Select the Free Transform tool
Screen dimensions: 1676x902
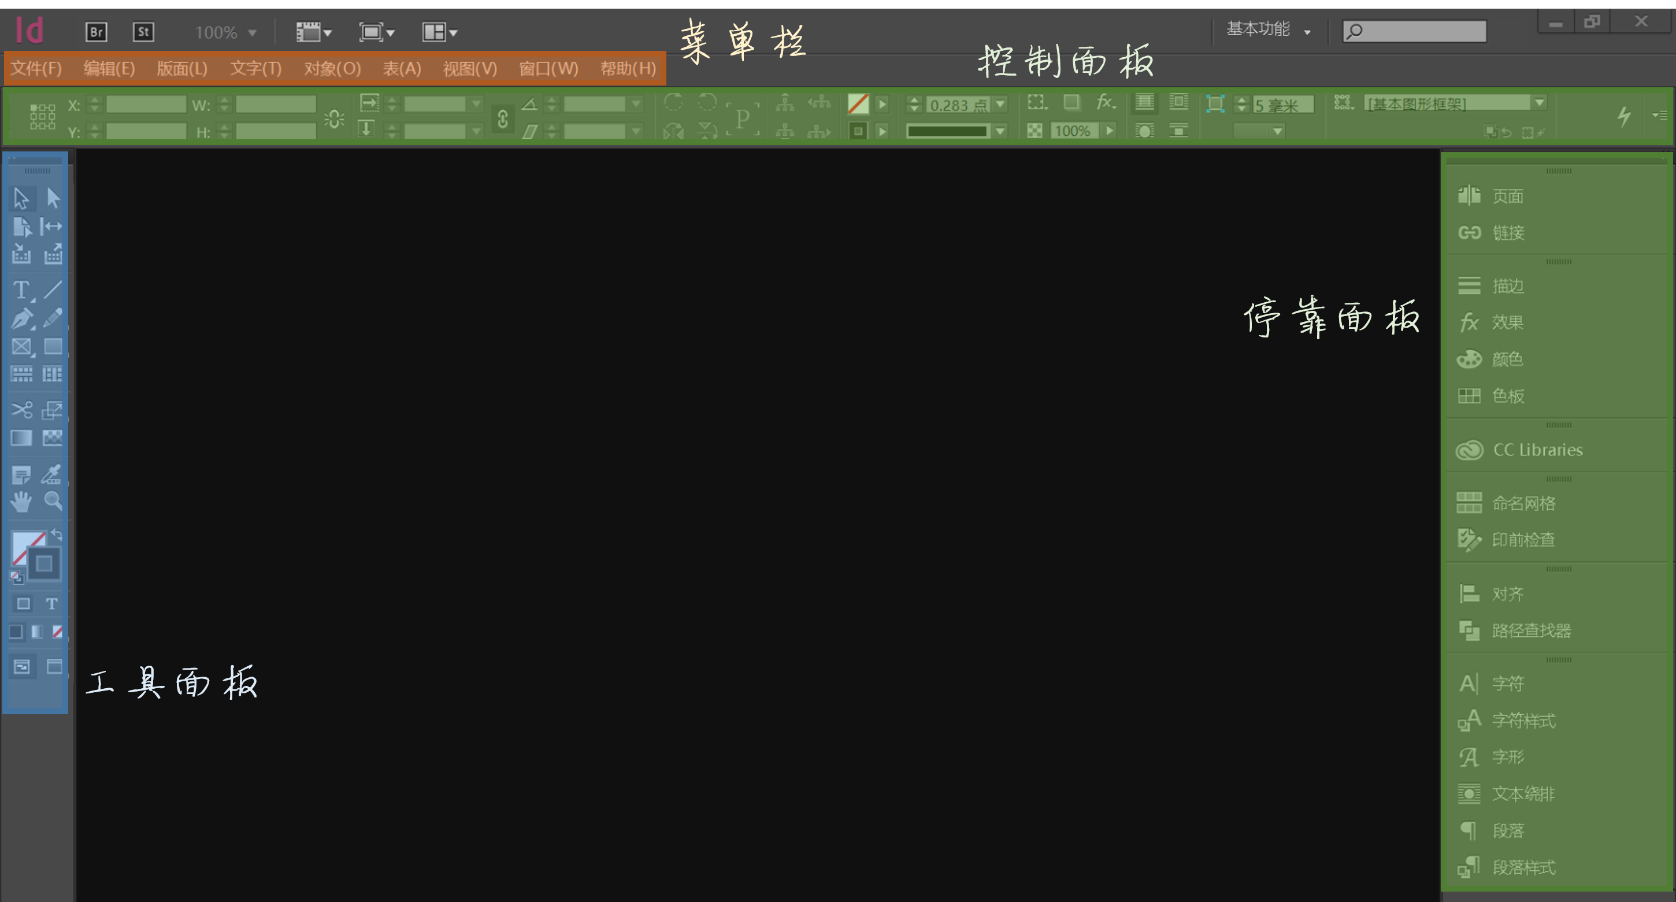click(52, 410)
